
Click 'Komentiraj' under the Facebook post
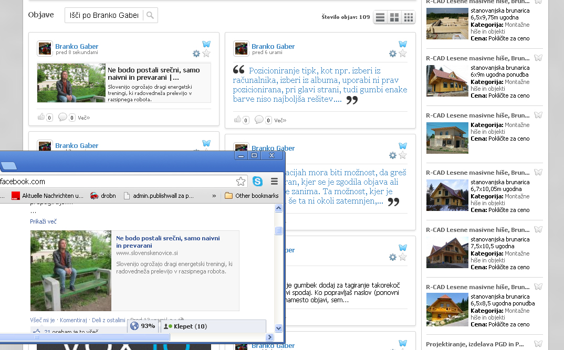(x=73, y=320)
